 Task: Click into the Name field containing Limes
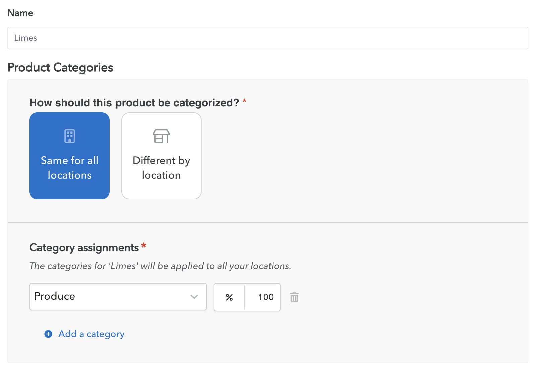tap(268, 38)
